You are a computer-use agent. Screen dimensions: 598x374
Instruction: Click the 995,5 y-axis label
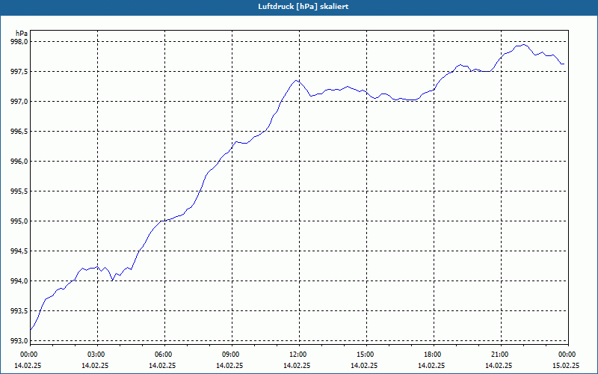pyautogui.click(x=19, y=191)
